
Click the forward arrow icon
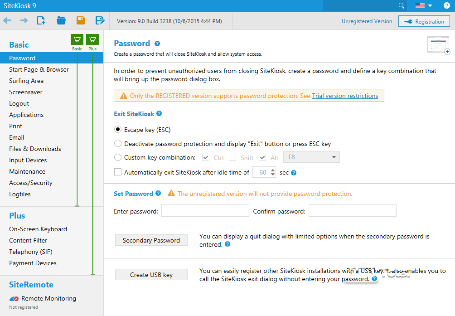(24, 20)
